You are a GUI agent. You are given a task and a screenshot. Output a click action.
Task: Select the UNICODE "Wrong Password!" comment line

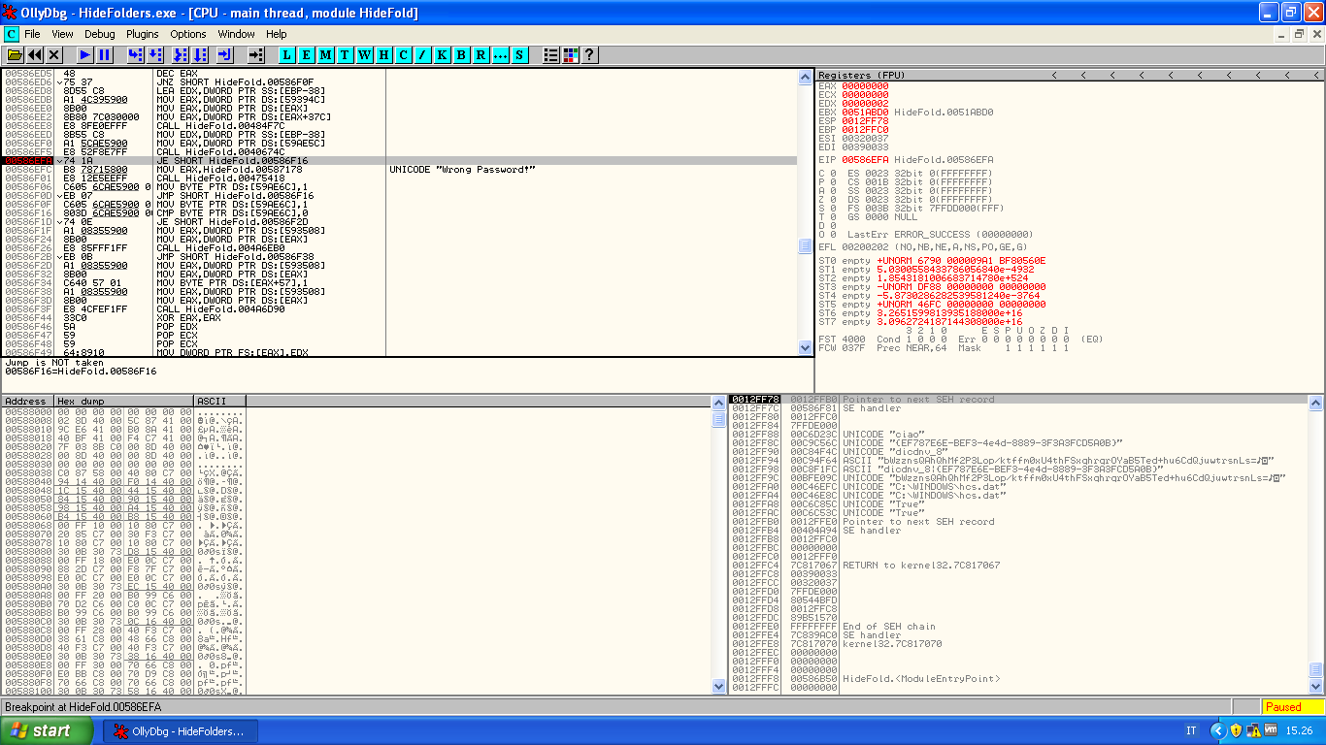click(463, 170)
